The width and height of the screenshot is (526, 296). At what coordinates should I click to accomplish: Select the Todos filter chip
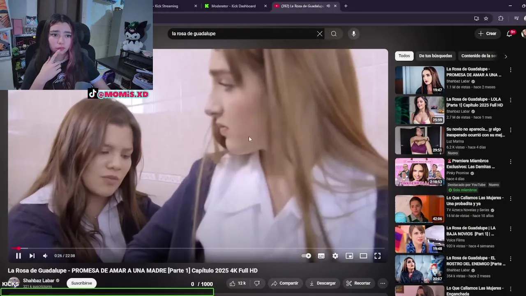click(404, 56)
